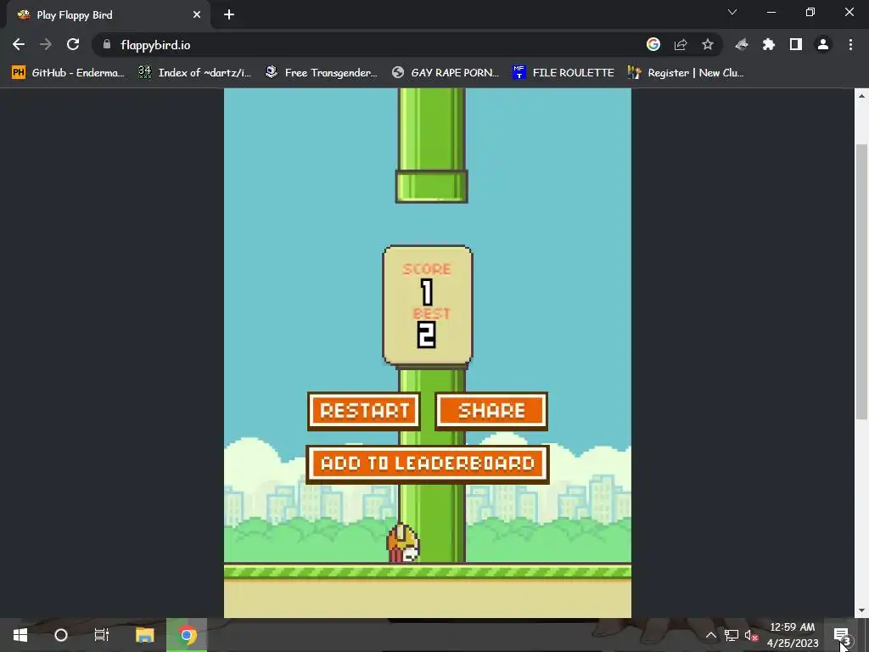Open a new browser tab
Viewport: 869px width, 652px height.
(x=229, y=15)
